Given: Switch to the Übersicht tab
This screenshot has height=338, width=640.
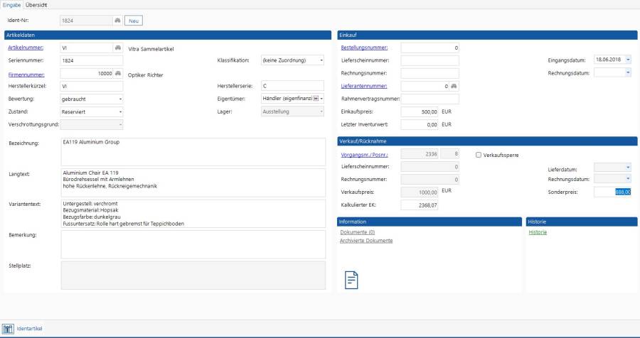Looking at the screenshot, I should 37,5.
